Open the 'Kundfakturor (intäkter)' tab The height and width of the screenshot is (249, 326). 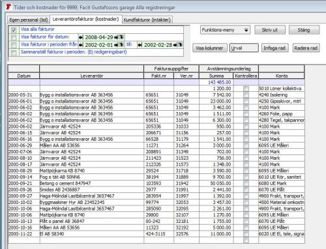tap(147, 20)
